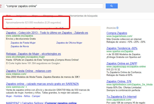Open Zapatos de Fiesta Mujer sitelink

pos(23,43)
